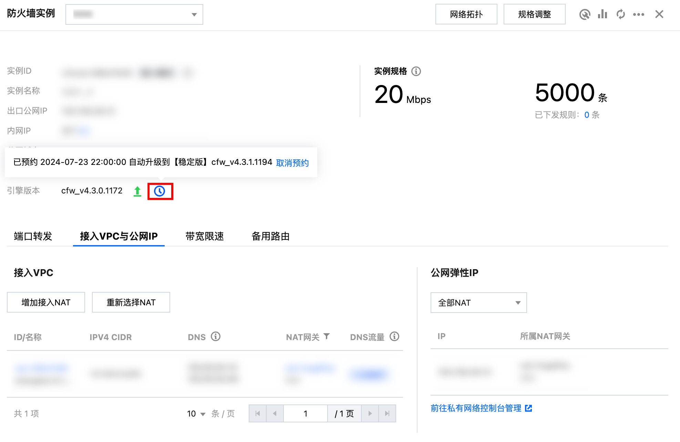The image size is (680, 442).
Task: Expand the firewall instance dropdown
Action: pos(134,14)
